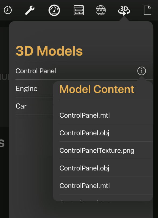The image size is (158, 218).
Task: Open the blank document page icon
Action: tap(147, 10)
